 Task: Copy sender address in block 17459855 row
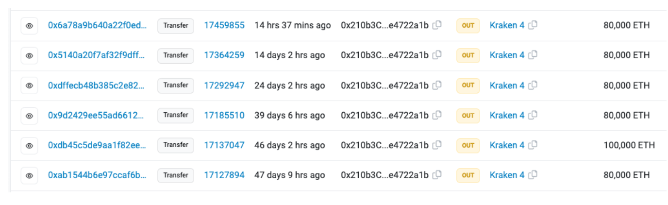pyautogui.click(x=437, y=25)
